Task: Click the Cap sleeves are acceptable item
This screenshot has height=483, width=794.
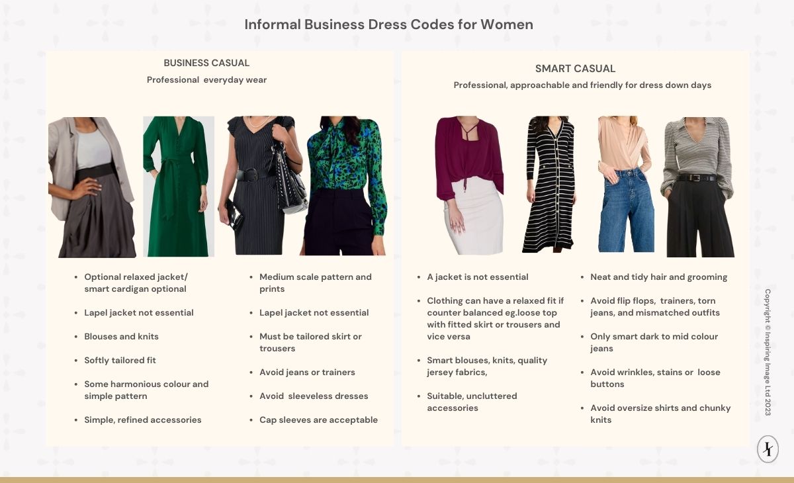Action: tap(319, 419)
